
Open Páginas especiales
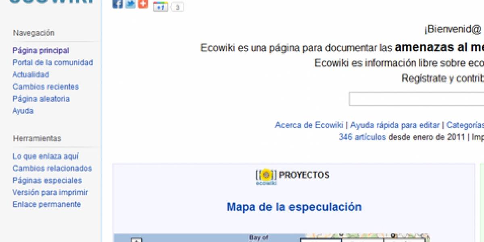tap(47, 180)
